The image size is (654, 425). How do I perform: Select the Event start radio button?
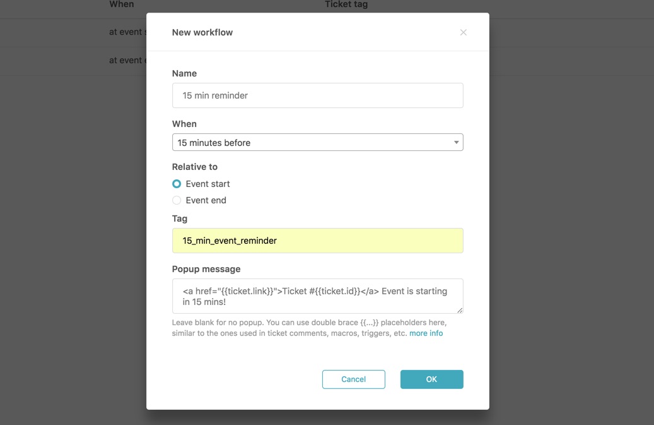(177, 184)
